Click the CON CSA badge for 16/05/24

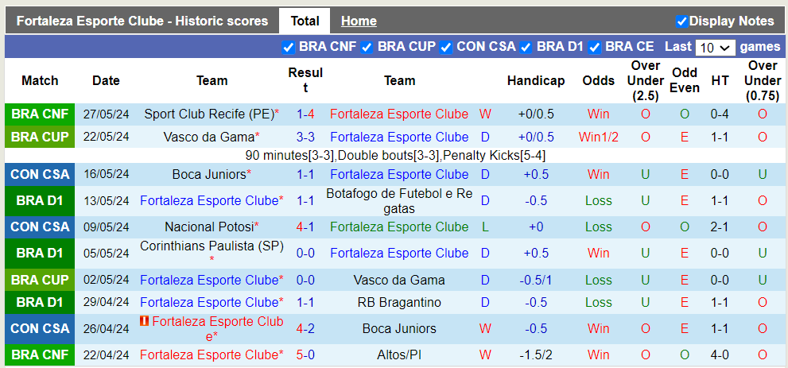pyautogui.click(x=40, y=174)
